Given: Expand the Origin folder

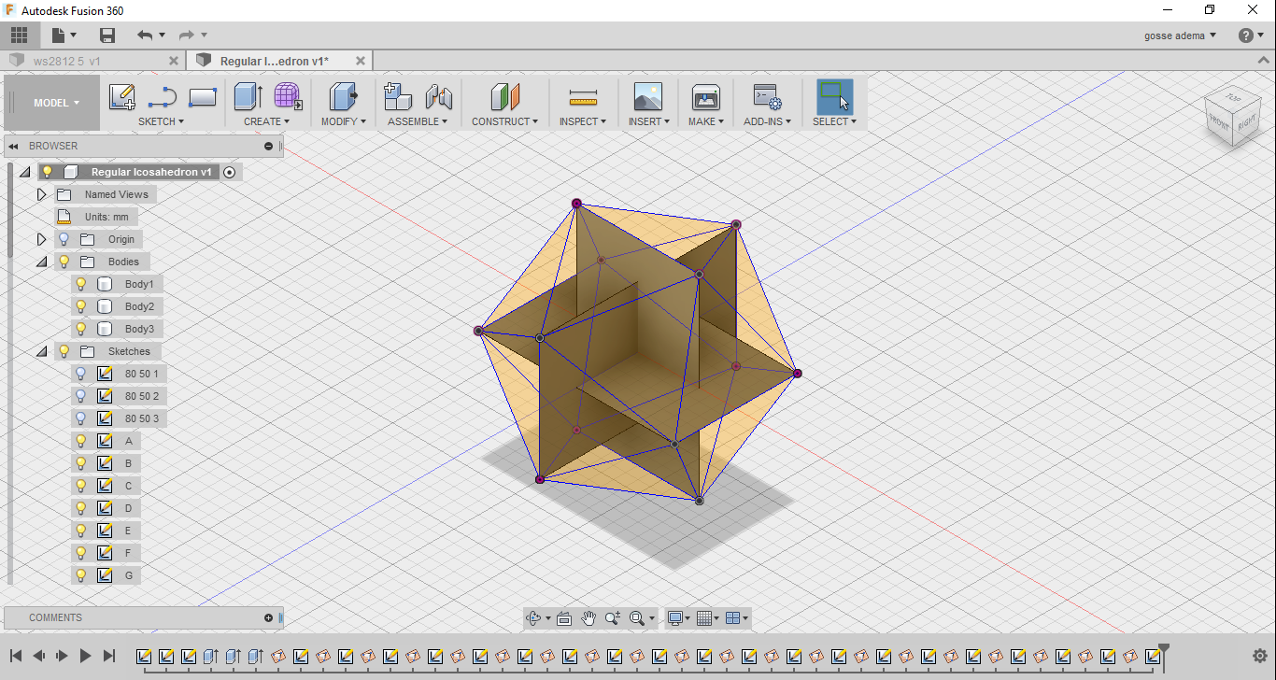Looking at the screenshot, I should coord(41,239).
